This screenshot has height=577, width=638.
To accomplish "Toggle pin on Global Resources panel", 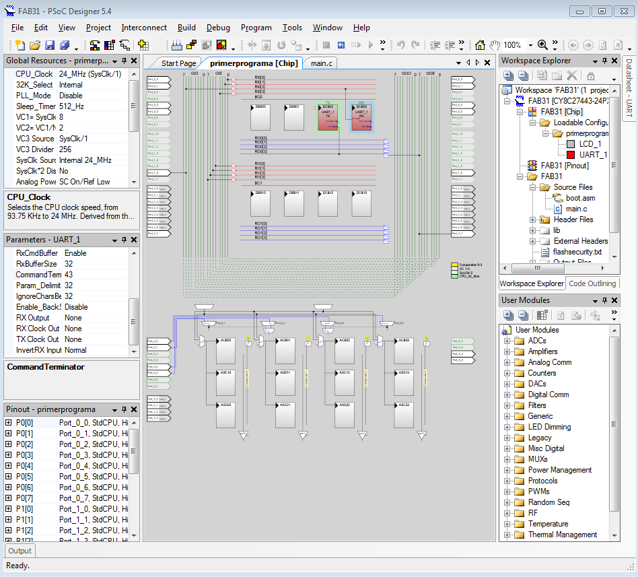I will 124,61.
